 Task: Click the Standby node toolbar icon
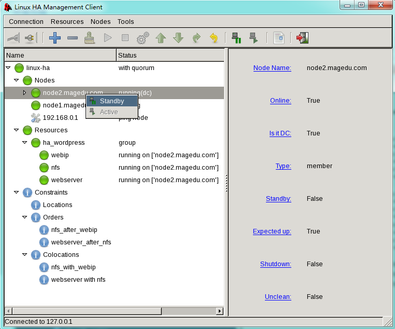(236, 38)
